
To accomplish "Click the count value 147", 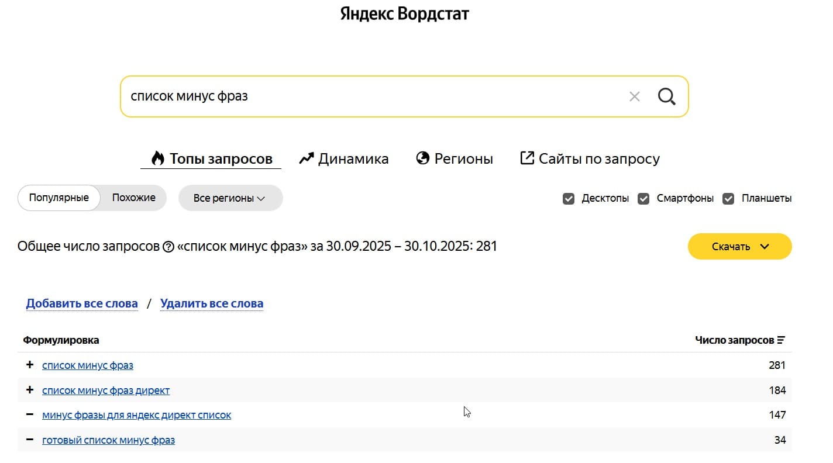I will tap(777, 415).
